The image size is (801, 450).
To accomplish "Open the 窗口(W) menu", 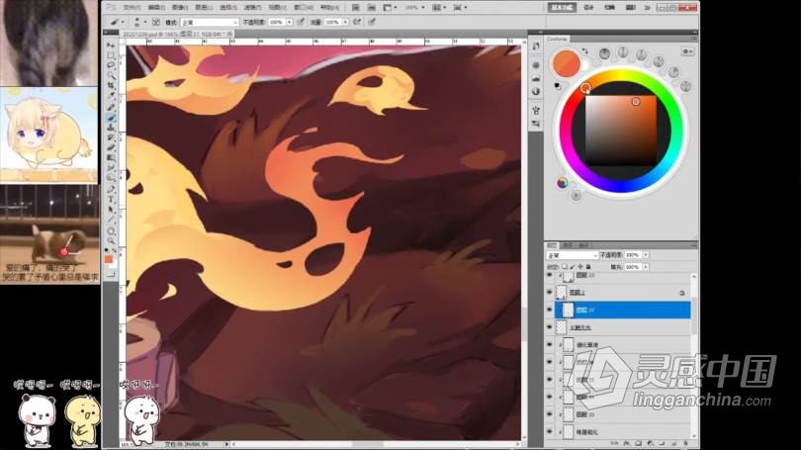I will click(x=304, y=8).
